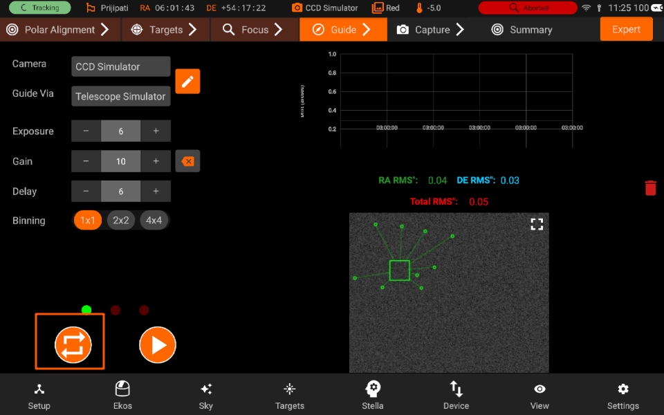Open the Camera CCD Simulator dropdown
This screenshot has height=415, width=664.
(x=120, y=66)
